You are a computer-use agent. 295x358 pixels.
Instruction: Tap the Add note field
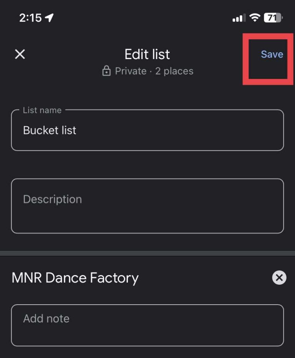pos(147,325)
